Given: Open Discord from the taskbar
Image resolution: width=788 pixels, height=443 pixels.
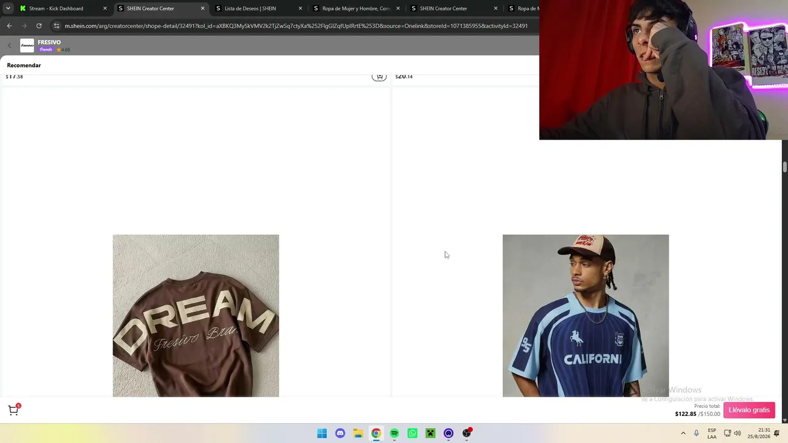Looking at the screenshot, I should pos(340,433).
